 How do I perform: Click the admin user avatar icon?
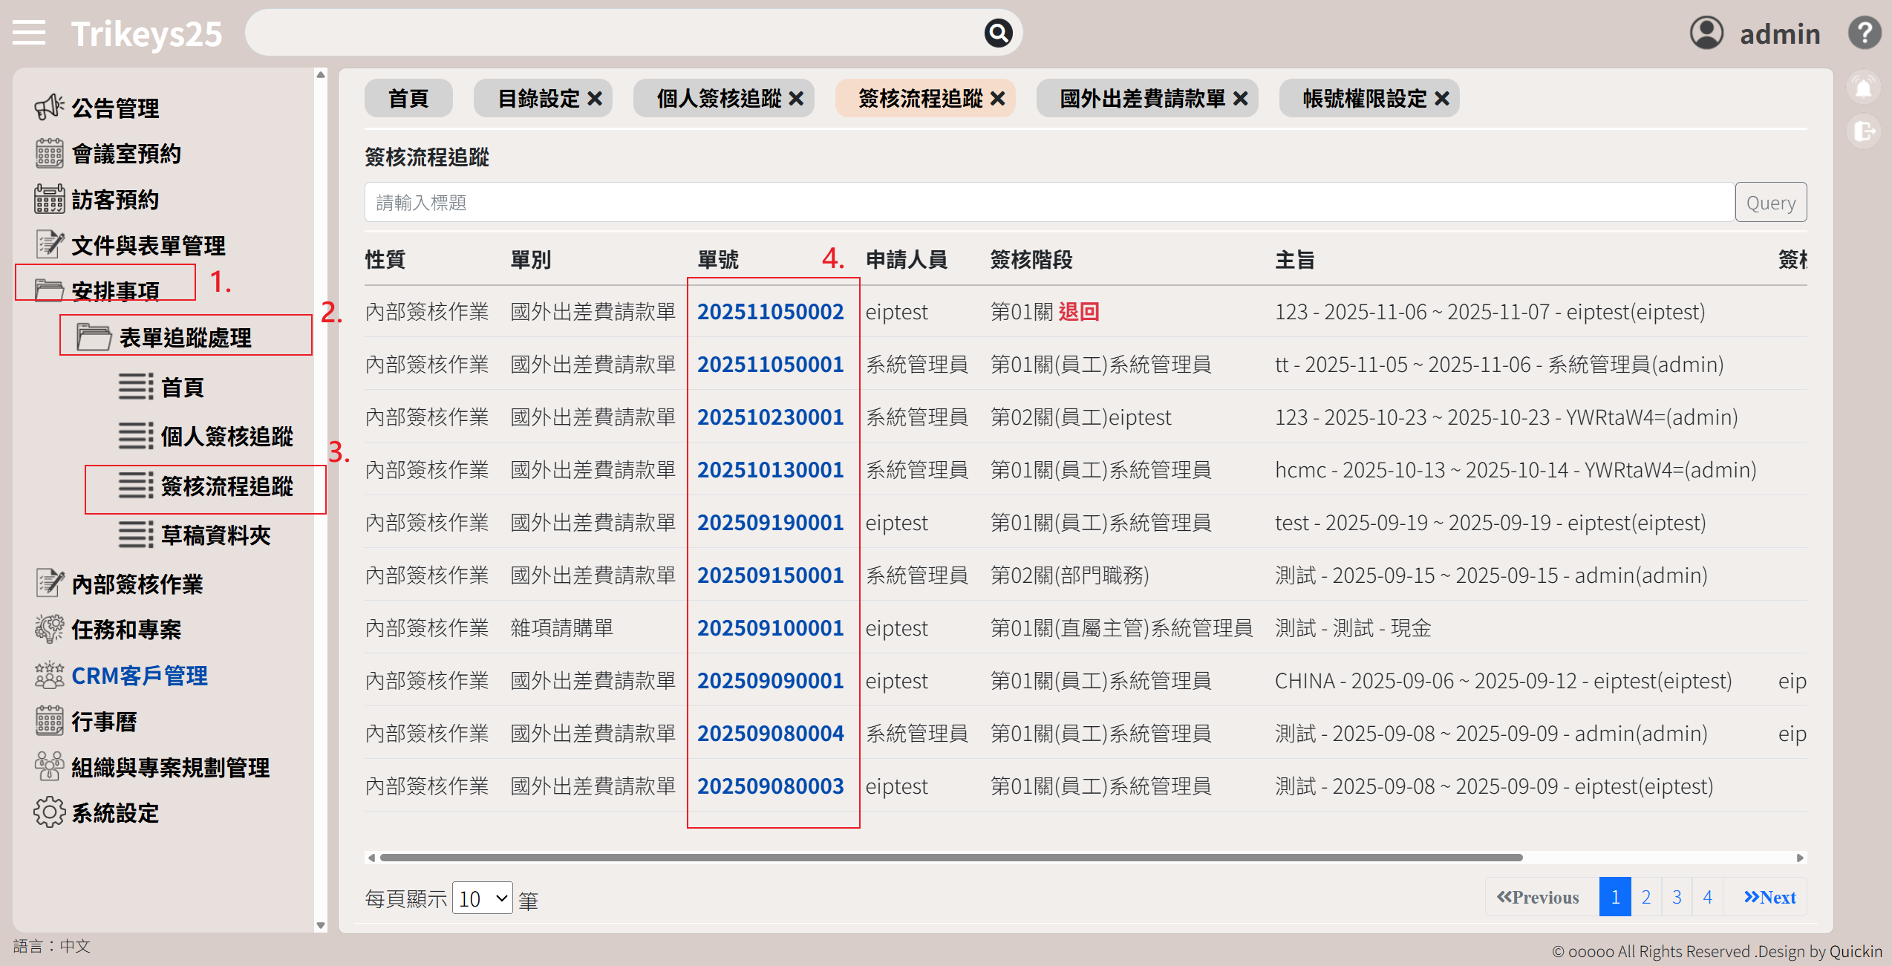tap(1706, 33)
